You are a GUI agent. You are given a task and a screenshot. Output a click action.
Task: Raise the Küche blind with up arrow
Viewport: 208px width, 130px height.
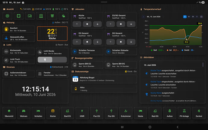pos(77,24)
